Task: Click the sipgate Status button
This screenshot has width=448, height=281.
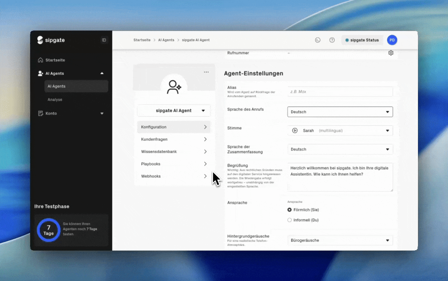Action: pyautogui.click(x=362, y=40)
